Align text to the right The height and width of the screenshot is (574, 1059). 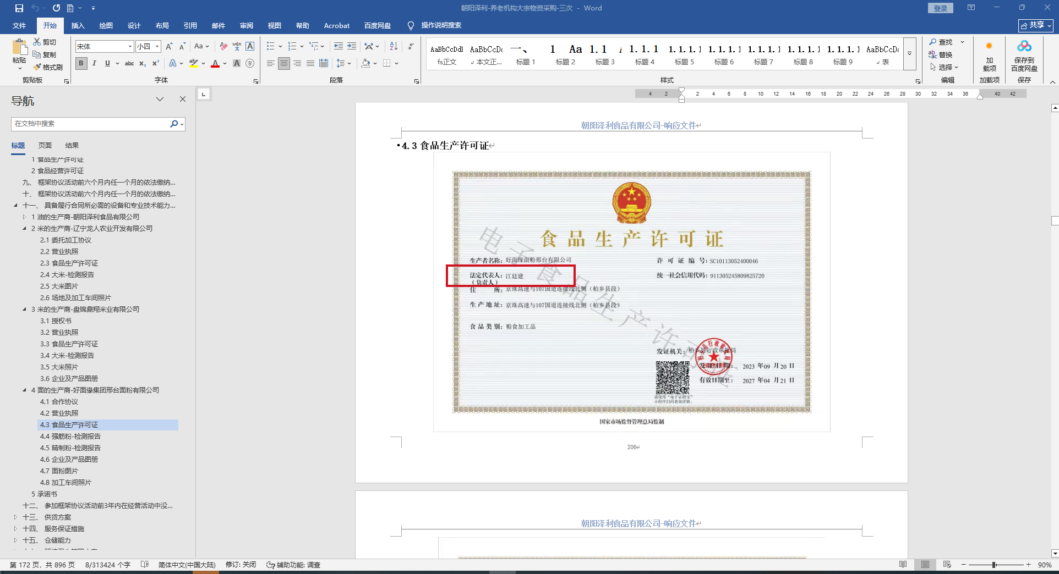[297, 63]
